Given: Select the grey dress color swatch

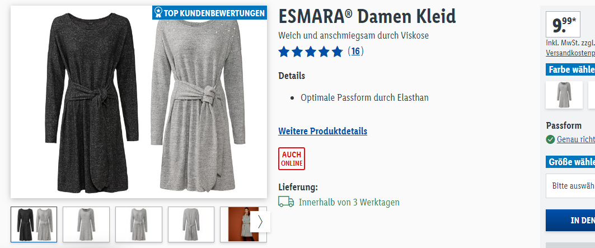Looking at the screenshot, I should point(564,95).
